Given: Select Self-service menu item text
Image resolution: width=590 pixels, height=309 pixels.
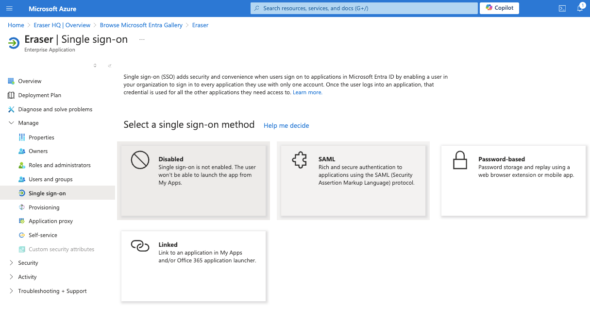Looking at the screenshot, I should [43, 235].
